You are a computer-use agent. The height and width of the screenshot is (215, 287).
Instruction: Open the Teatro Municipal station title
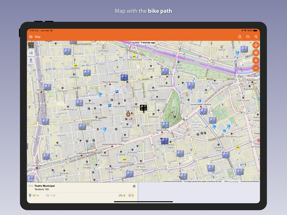click(44, 186)
